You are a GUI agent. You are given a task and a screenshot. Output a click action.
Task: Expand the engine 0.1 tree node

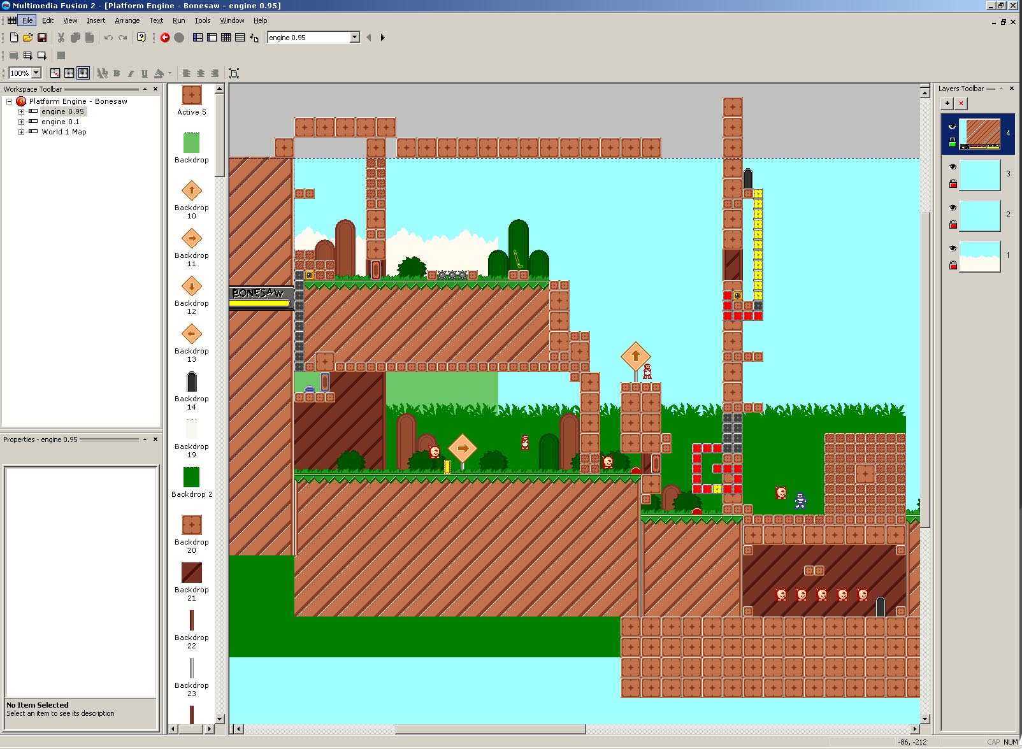point(21,122)
